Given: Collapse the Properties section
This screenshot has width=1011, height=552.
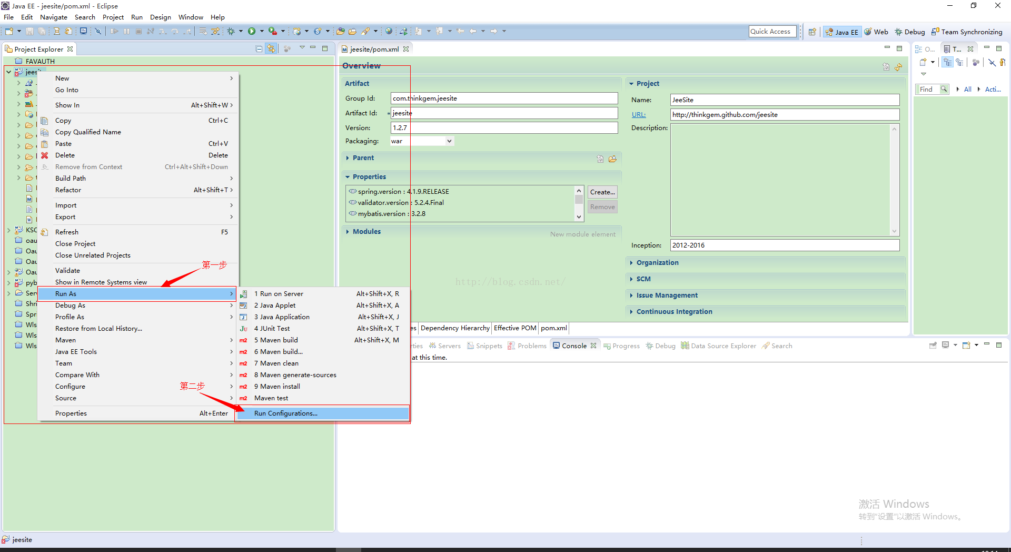Looking at the screenshot, I should click(348, 177).
